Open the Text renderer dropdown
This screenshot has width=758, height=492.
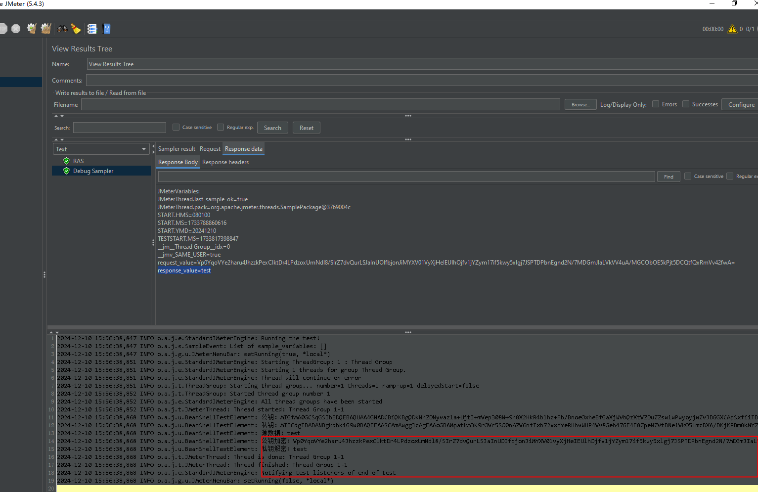click(101, 149)
